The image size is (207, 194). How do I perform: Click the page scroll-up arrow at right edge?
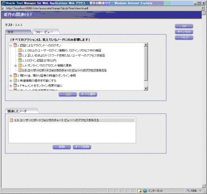tap(203, 13)
